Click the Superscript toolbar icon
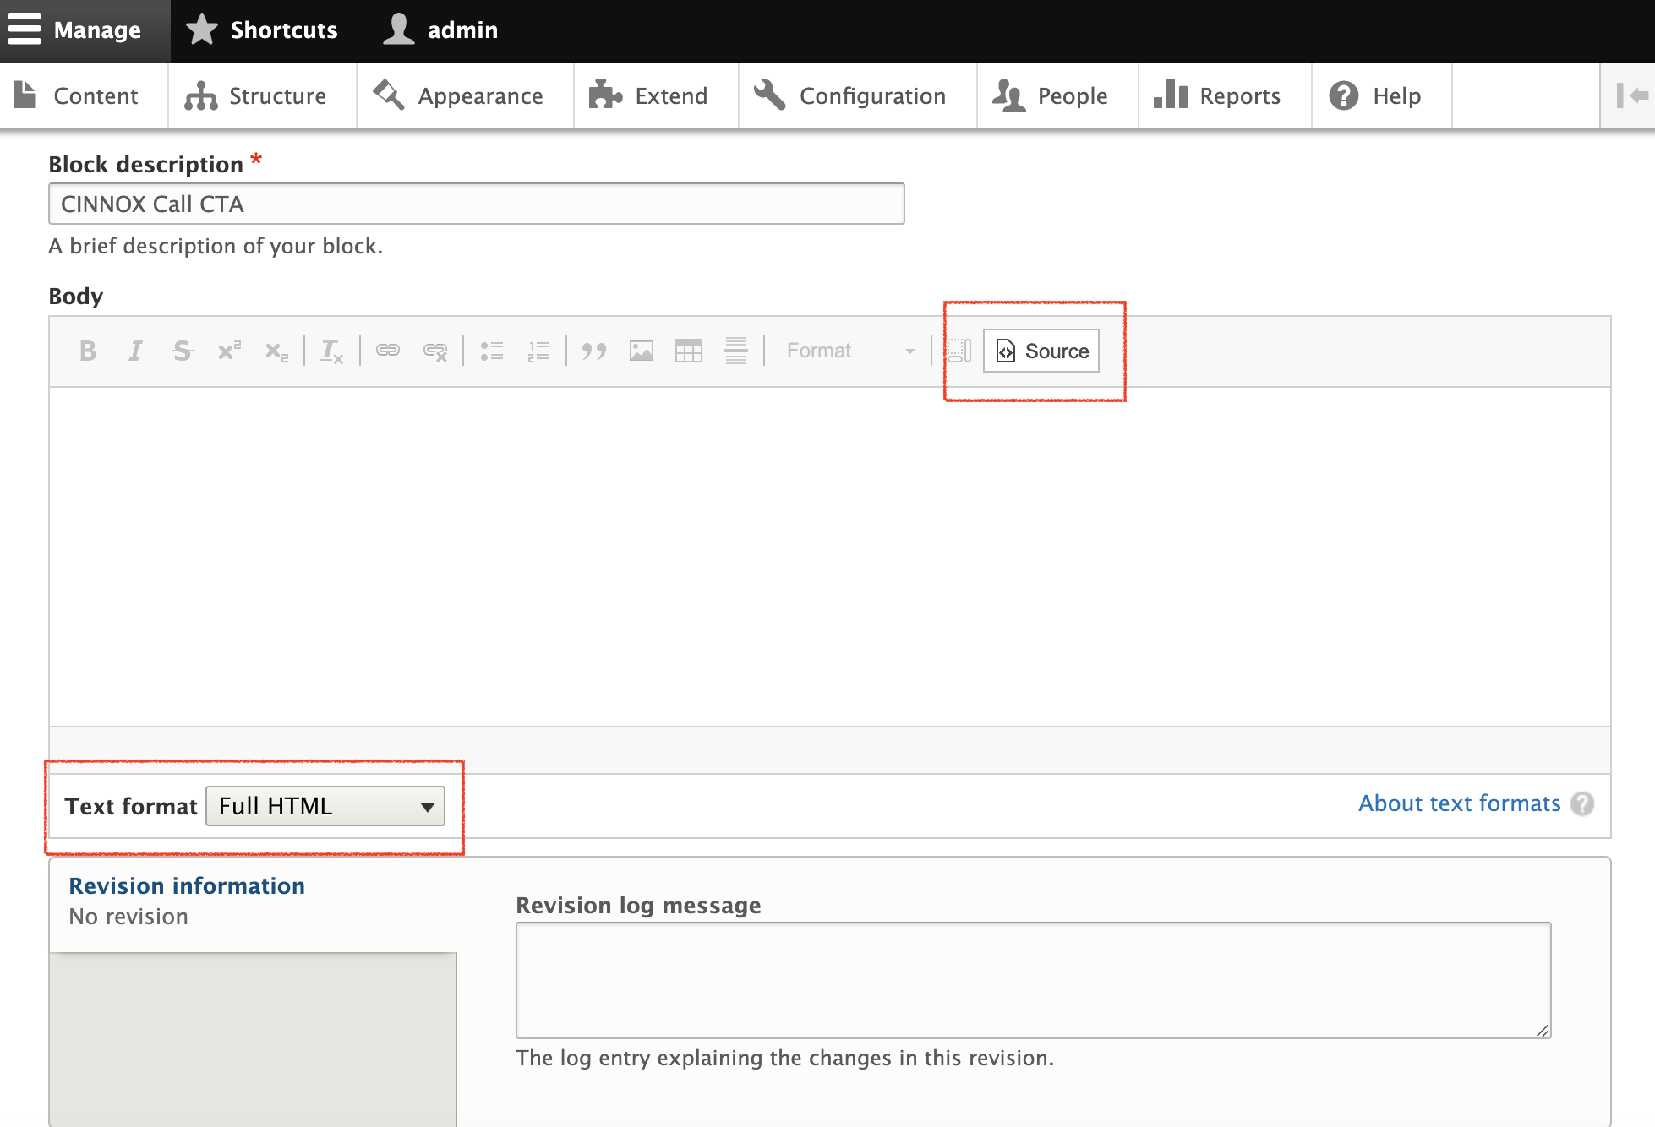The width and height of the screenshot is (1655, 1127). point(229,351)
